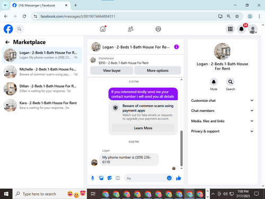Open a new browser tab
Screen dimensions: 265x199
tap(75, 5)
